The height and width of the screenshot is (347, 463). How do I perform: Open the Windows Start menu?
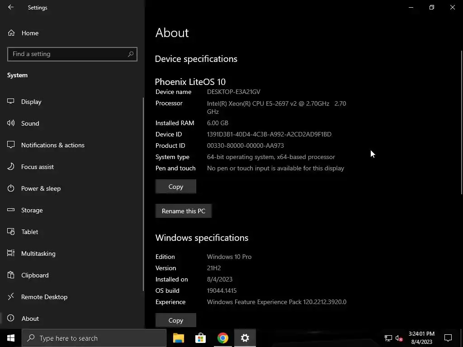coord(11,338)
